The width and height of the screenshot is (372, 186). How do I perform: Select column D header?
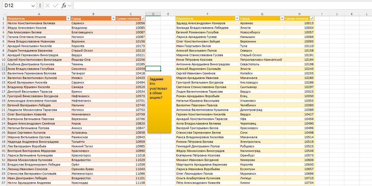[x=153, y=14]
